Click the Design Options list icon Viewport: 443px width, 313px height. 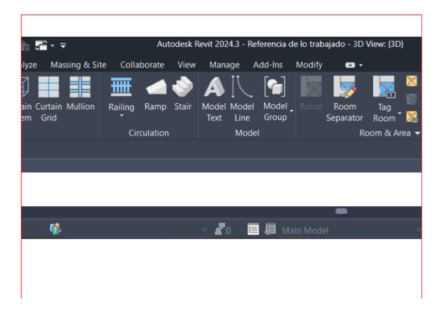[253, 229]
